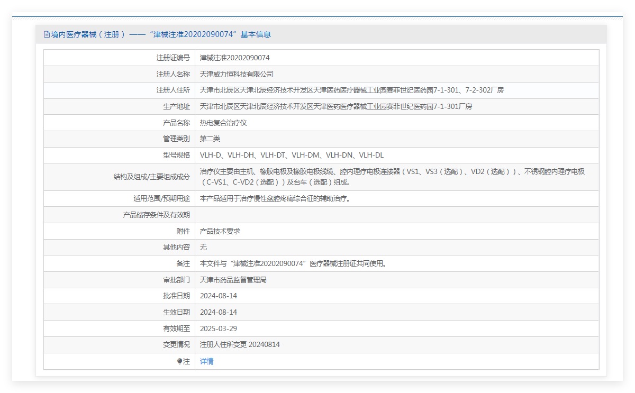Click attachment value 产品技术要求
635x393 pixels.
[x=220, y=231]
